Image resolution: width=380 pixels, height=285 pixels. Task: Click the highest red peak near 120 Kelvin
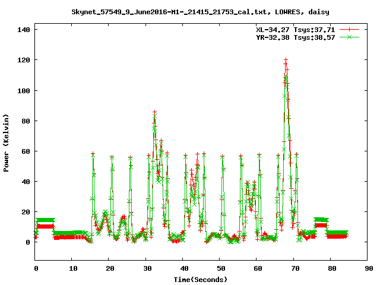tap(286, 59)
